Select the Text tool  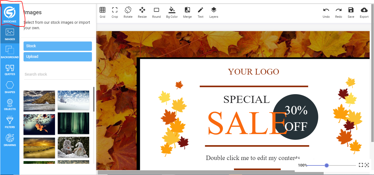[x=201, y=13]
